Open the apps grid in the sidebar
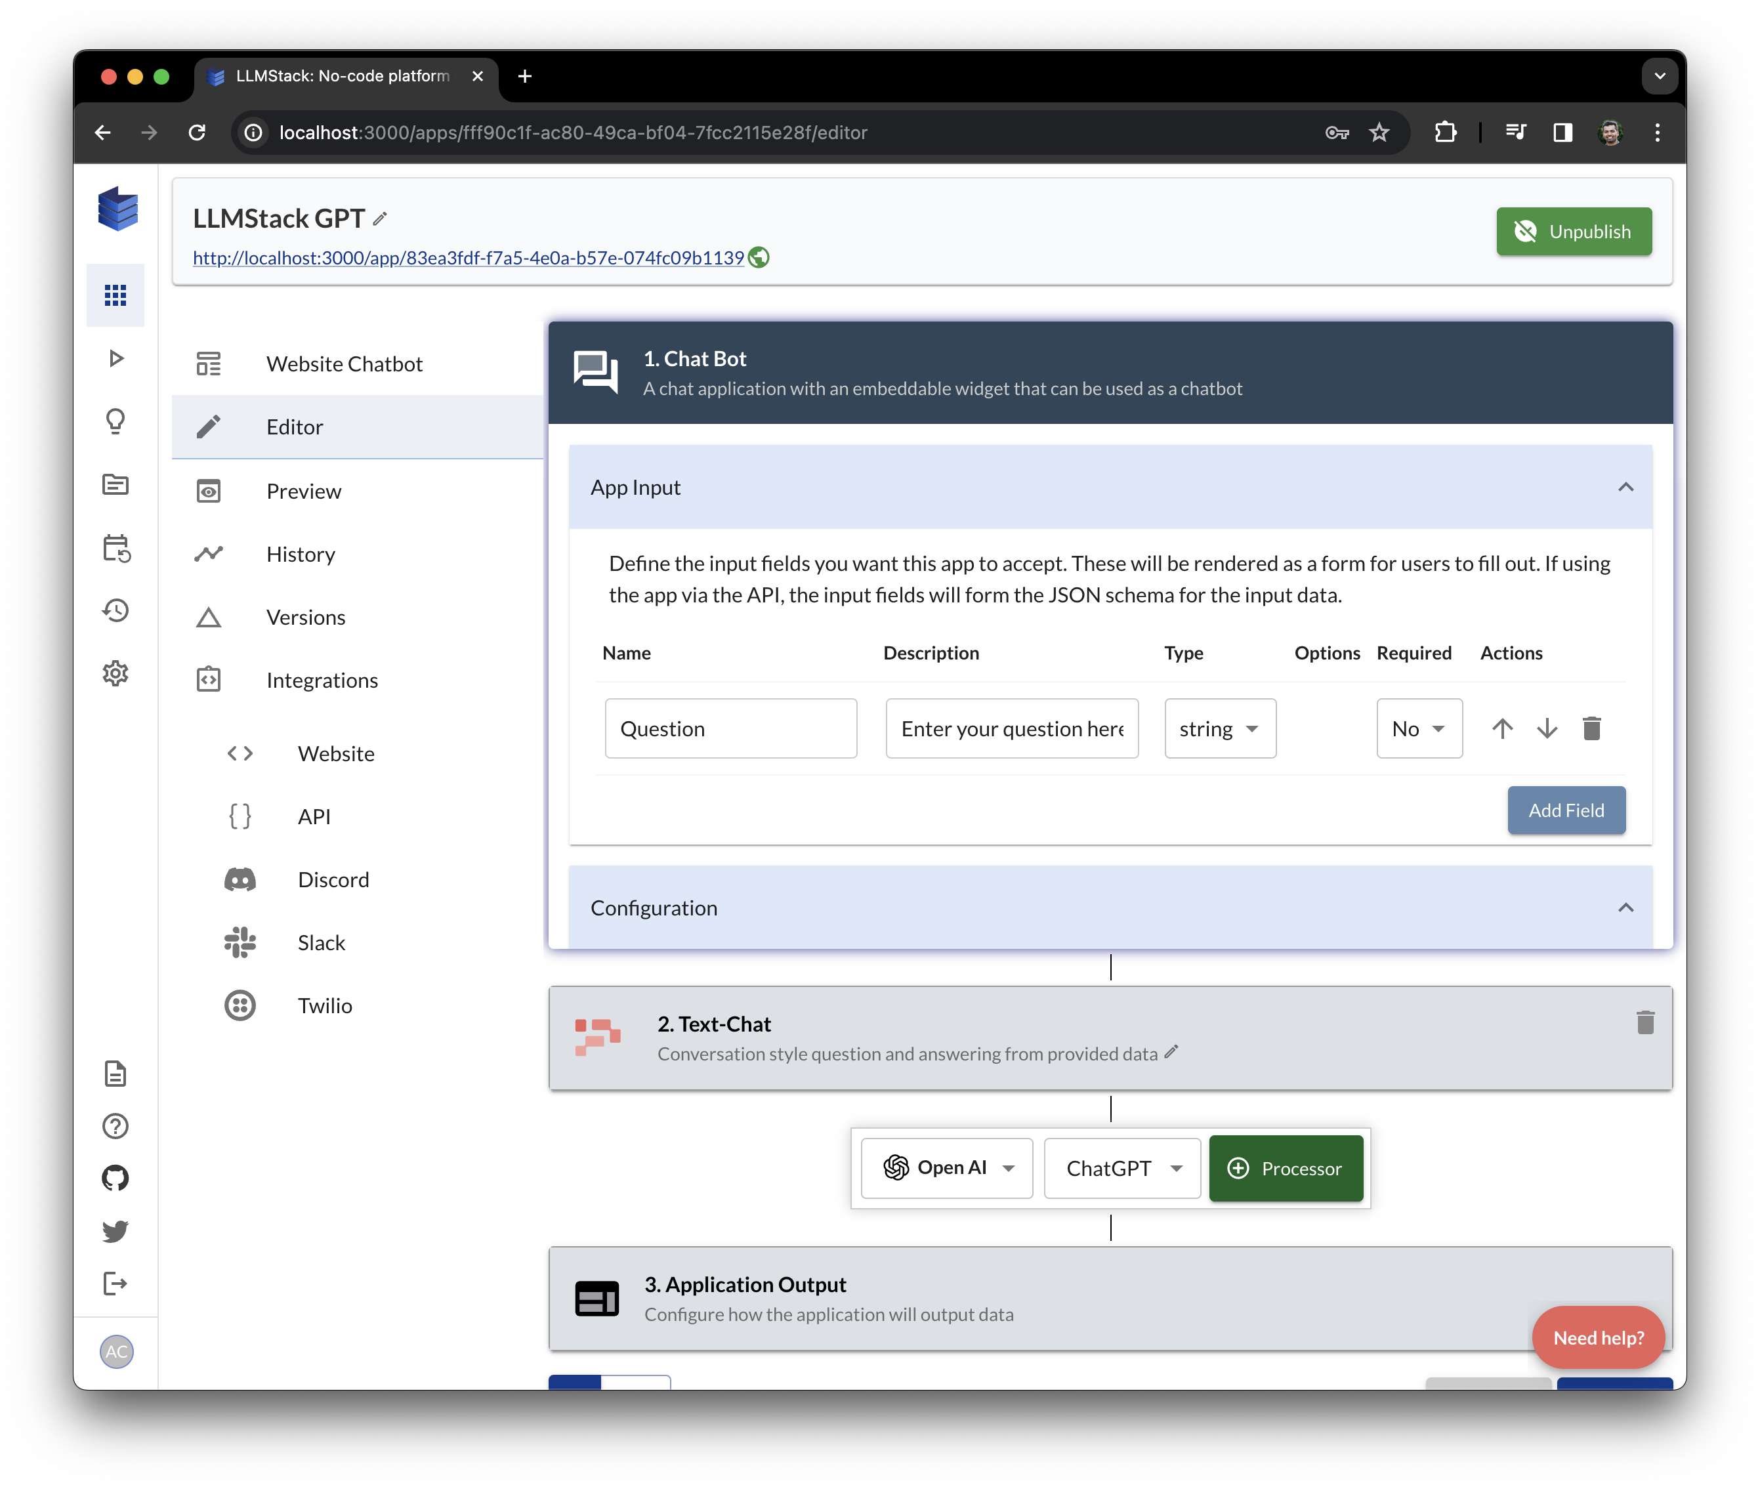Image resolution: width=1760 pixels, height=1487 pixels. [115, 294]
